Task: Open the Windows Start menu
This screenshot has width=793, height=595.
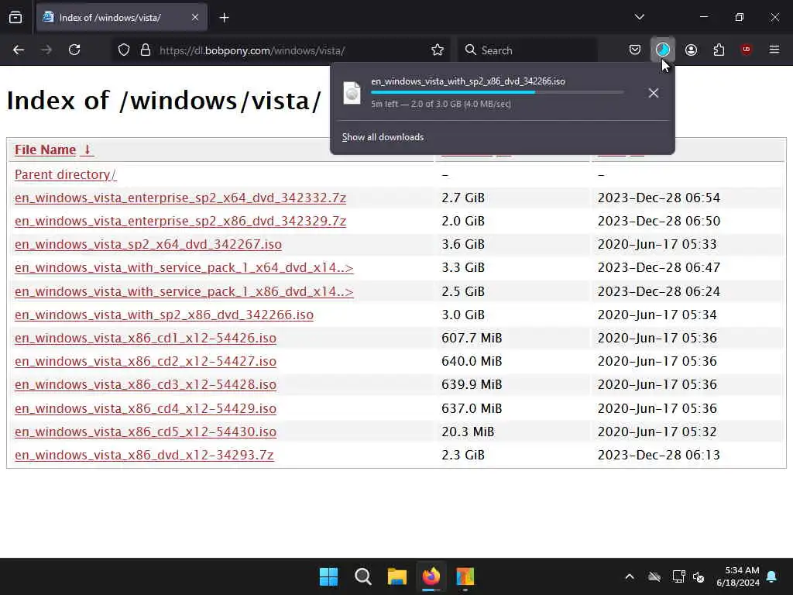Action: point(328,576)
